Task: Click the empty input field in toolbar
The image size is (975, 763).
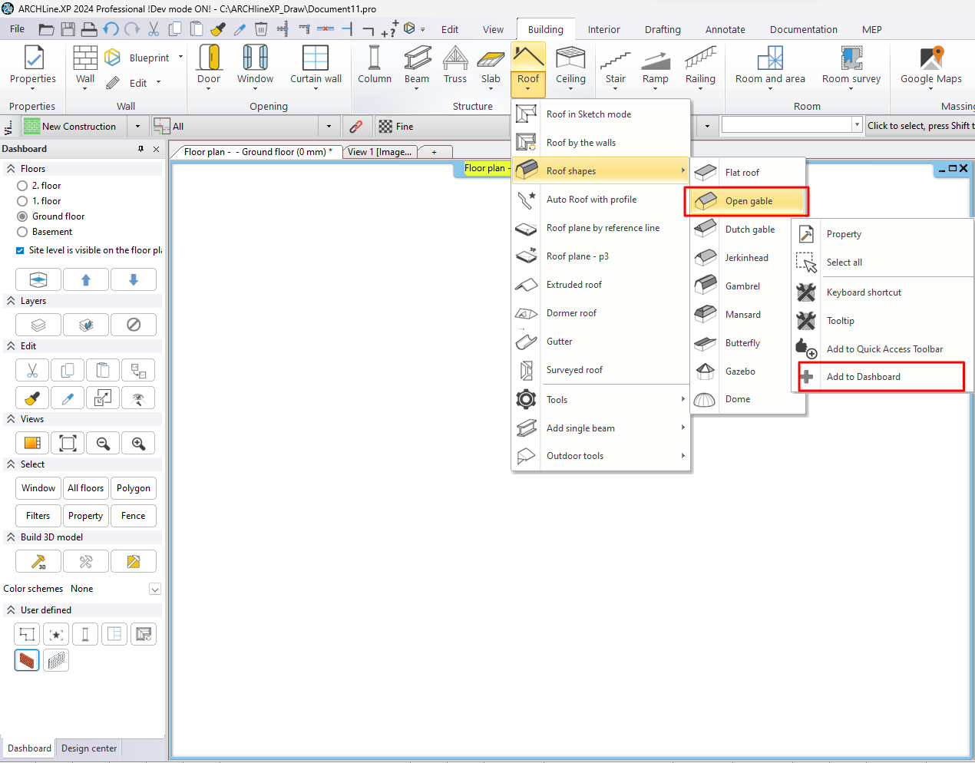Action: coord(786,125)
